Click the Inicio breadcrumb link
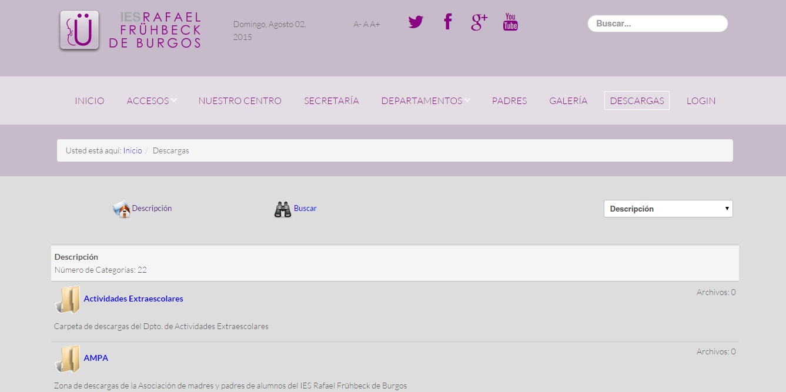Screen dimensions: 786x392 (133, 150)
